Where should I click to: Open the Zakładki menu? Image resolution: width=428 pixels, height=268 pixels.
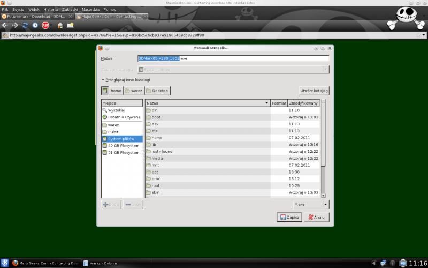click(x=69, y=10)
